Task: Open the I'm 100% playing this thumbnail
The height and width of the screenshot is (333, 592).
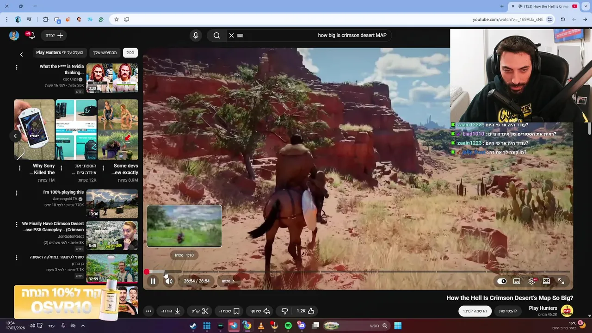Action: 112,203
